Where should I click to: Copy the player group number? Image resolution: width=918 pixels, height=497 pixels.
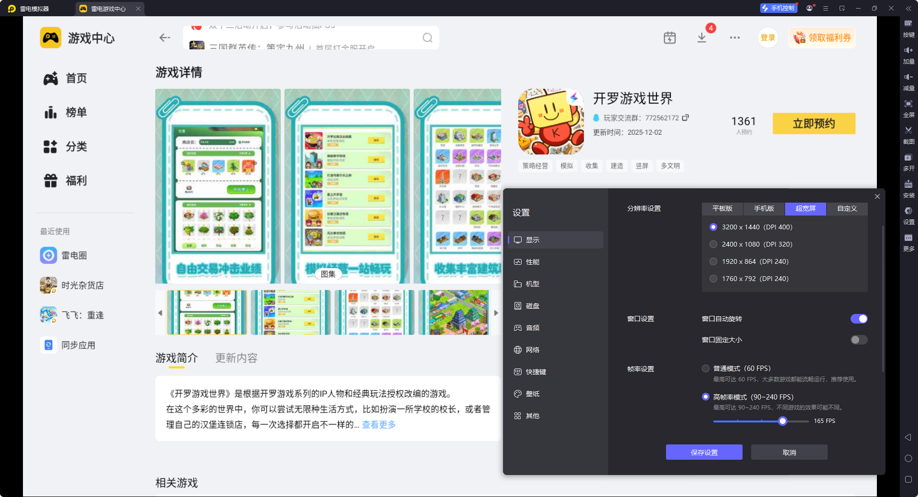pyautogui.click(x=685, y=118)
